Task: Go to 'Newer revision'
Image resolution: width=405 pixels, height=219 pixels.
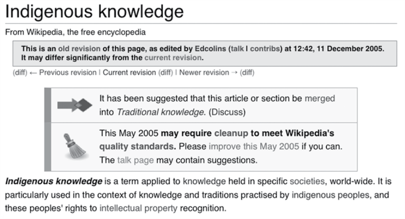Action: [204, 72]
